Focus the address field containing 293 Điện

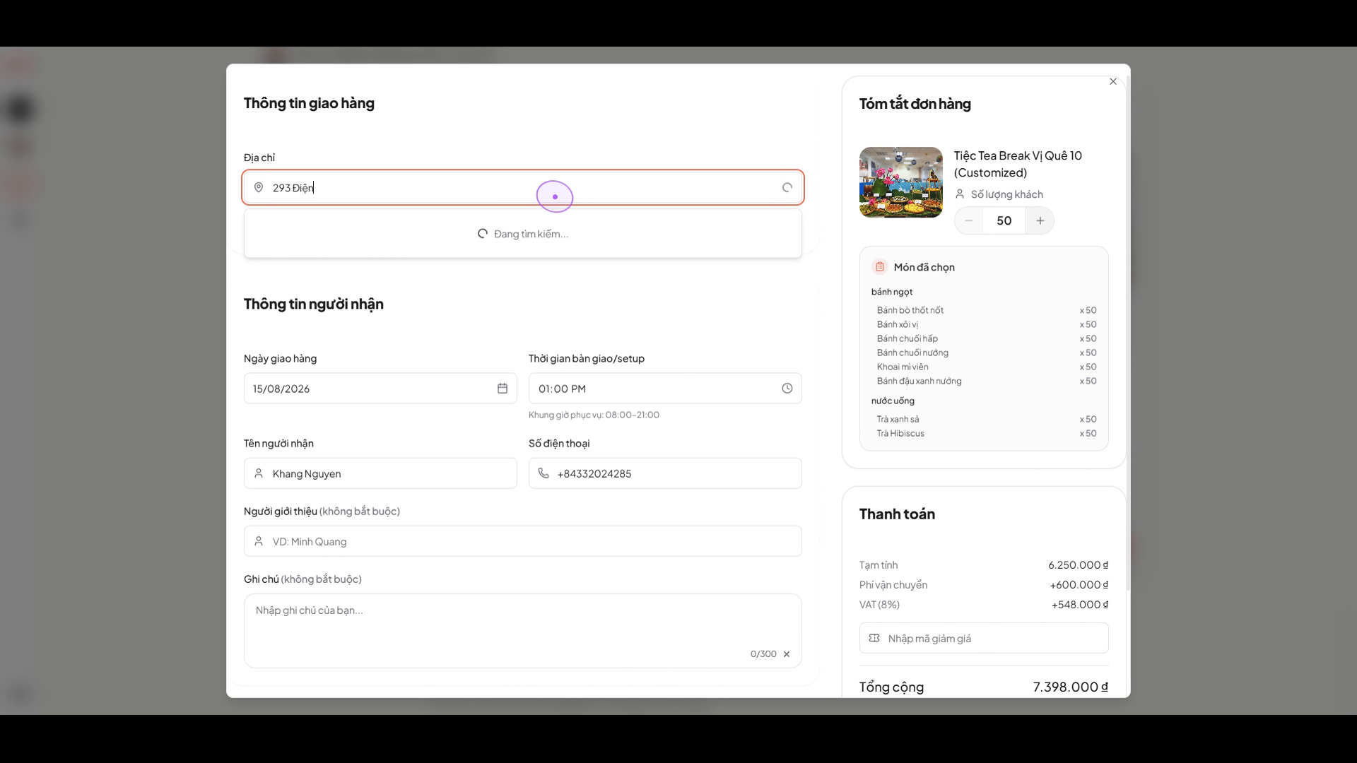523,188
